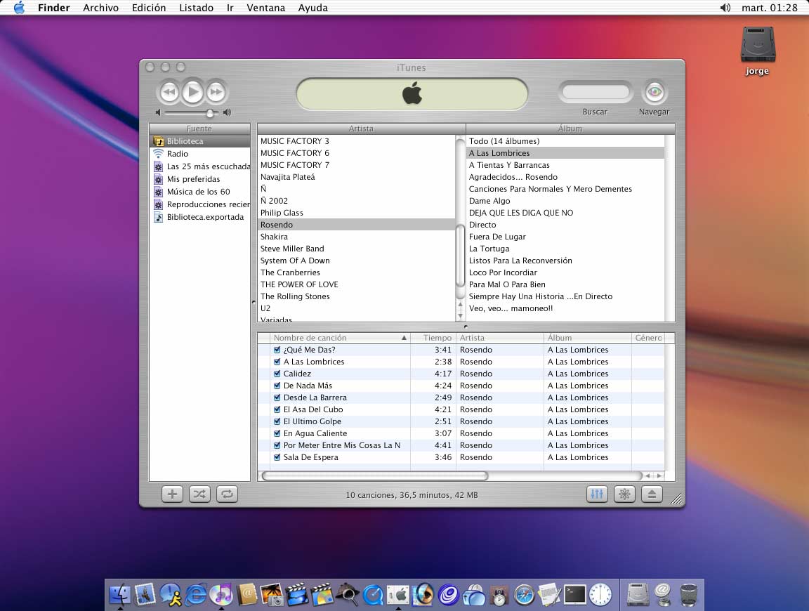This screenshot has height=611, width=809.
Task: Click the Navegar eye icon
Action: click(x=654, y=92)
